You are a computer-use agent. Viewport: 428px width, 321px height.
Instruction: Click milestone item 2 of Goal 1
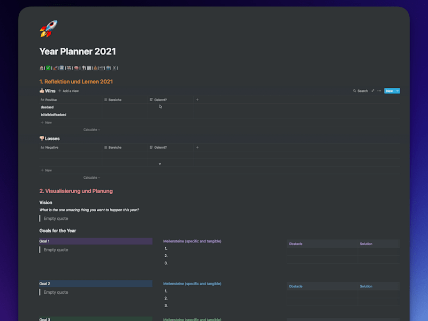(x=166, y=256)
